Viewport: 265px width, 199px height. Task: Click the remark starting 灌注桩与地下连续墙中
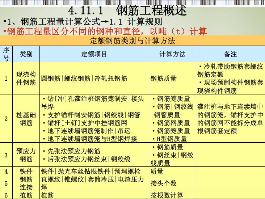[230, 119]
